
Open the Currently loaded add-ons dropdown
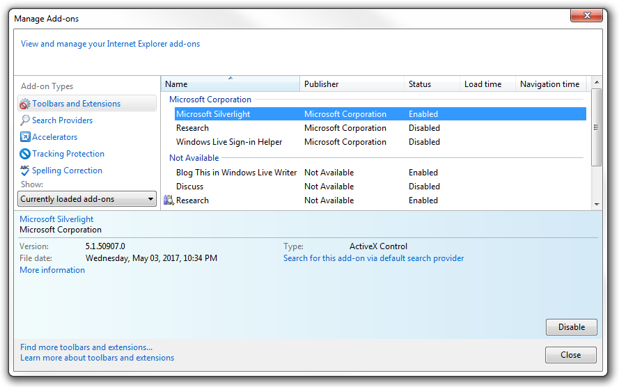(x=87, y=199)
